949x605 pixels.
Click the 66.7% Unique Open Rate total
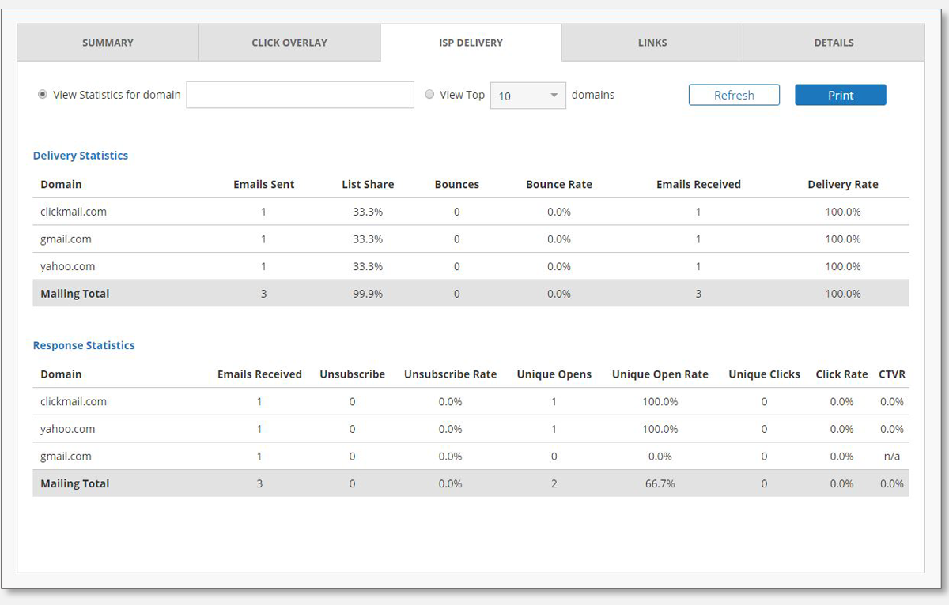tap(660, 483)
